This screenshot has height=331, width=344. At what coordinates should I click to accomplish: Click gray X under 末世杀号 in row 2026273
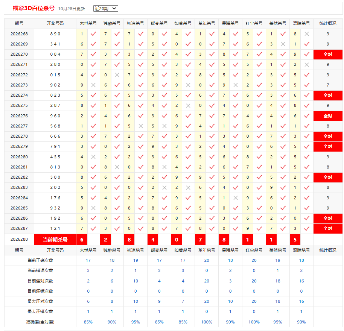click(93, 85)
